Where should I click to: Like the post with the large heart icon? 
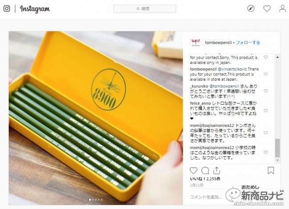tap(193, 170)
